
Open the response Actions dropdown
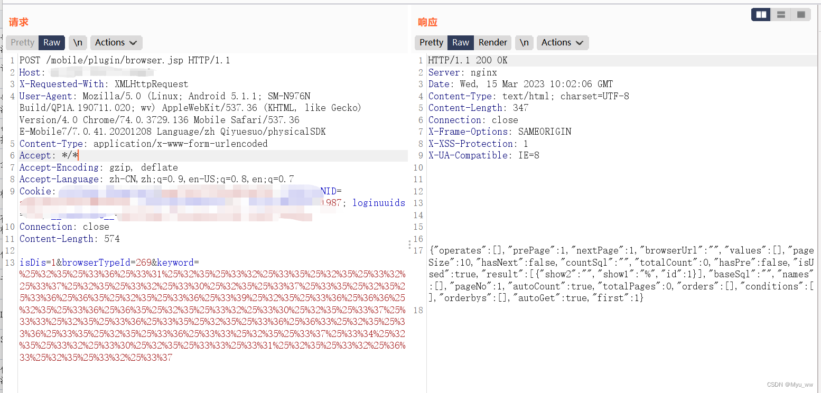pos(562,43)
